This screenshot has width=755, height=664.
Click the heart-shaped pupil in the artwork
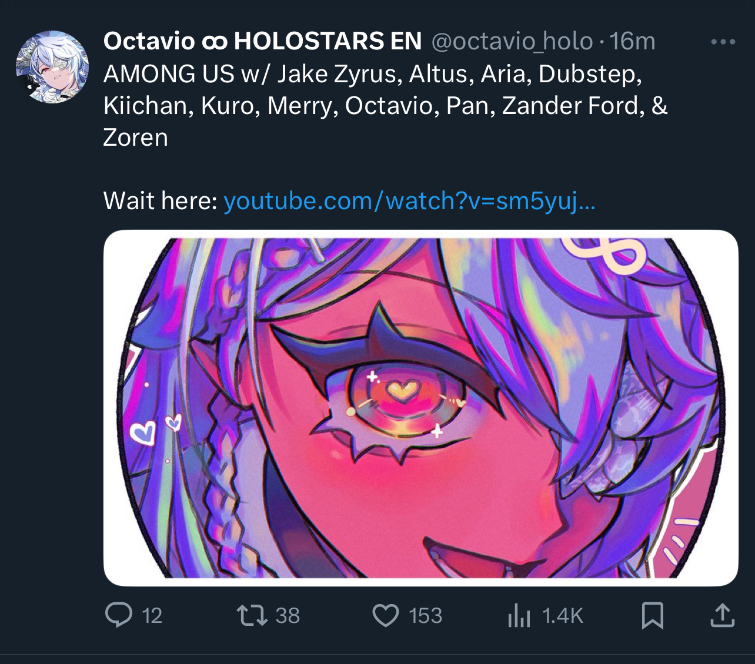(x=402, y=390)
